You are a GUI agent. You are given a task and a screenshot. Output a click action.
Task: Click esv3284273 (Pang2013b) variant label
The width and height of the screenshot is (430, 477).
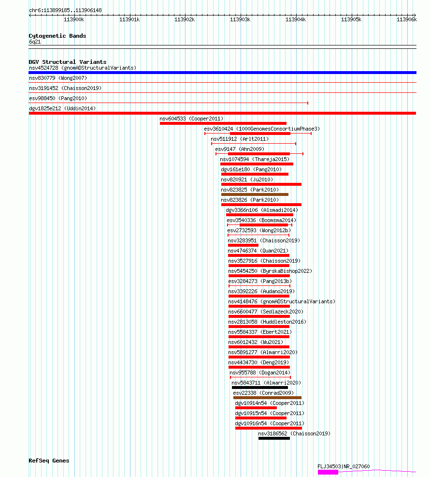[x=260, y=282]
